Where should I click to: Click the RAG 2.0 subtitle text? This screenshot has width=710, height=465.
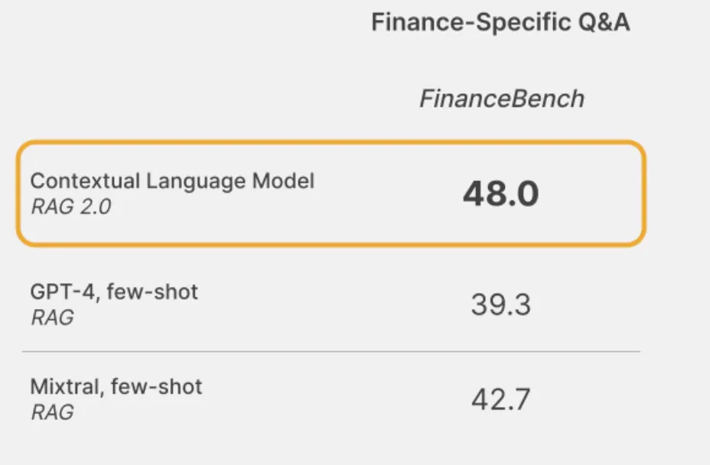pos(70,206)
